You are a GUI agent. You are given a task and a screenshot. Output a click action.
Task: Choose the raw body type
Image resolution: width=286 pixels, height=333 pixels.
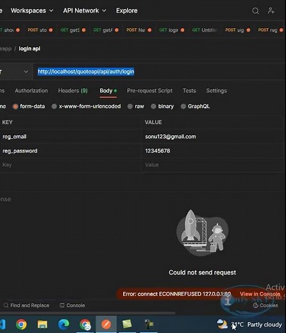136,106
